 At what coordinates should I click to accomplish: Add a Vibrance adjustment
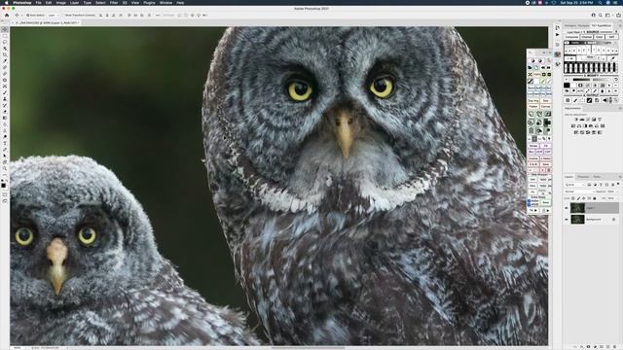tap(600, 120)
